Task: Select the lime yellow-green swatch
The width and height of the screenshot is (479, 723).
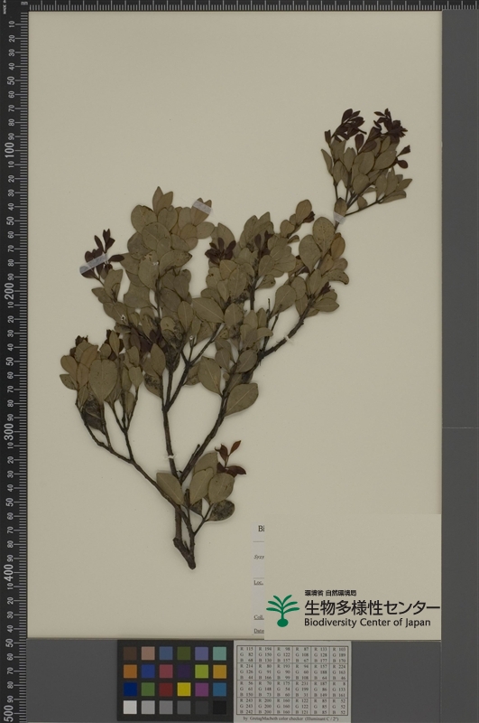Action: coord(201,671)
